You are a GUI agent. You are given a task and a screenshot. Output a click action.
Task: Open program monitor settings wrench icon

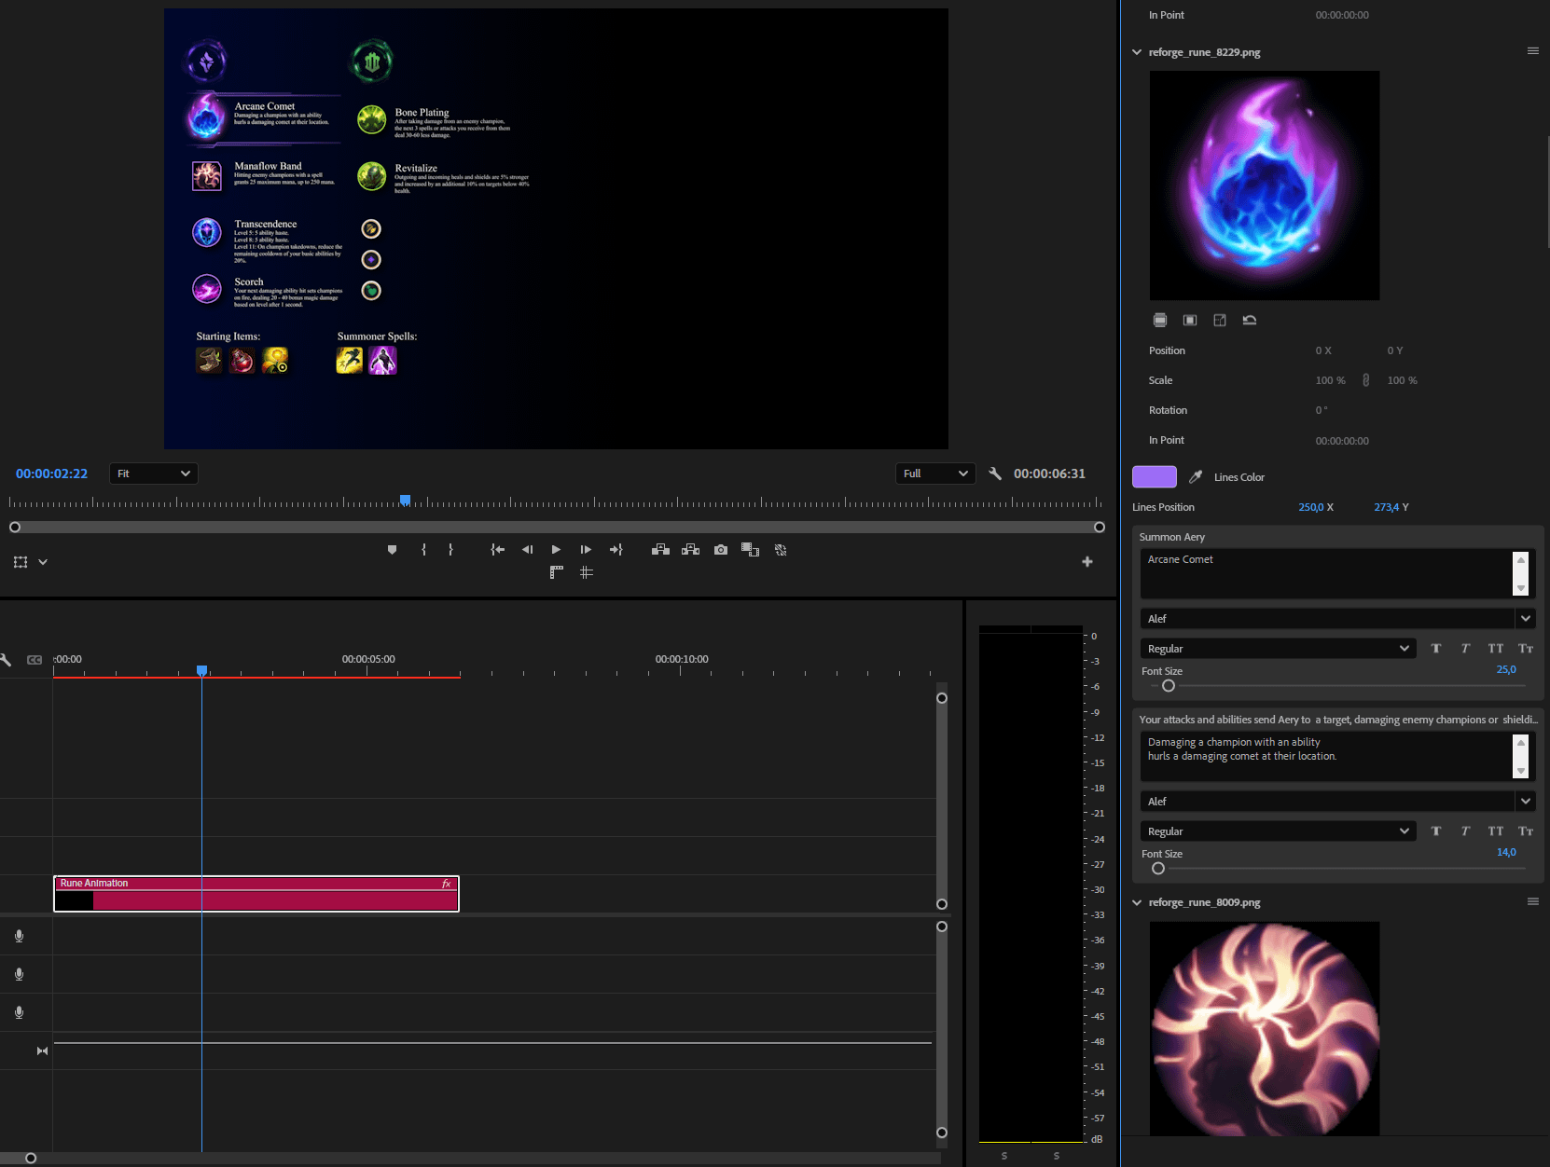point(995,474)
